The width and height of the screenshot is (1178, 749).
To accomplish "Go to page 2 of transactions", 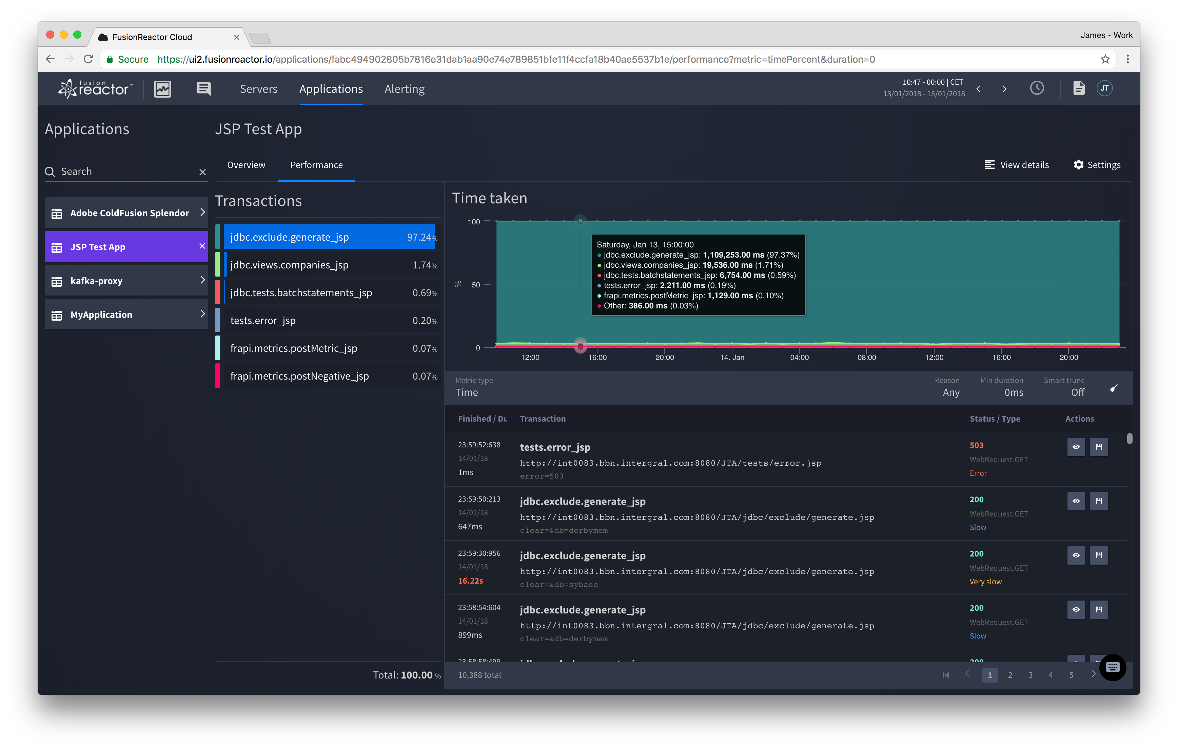I will pos(1010,675).
